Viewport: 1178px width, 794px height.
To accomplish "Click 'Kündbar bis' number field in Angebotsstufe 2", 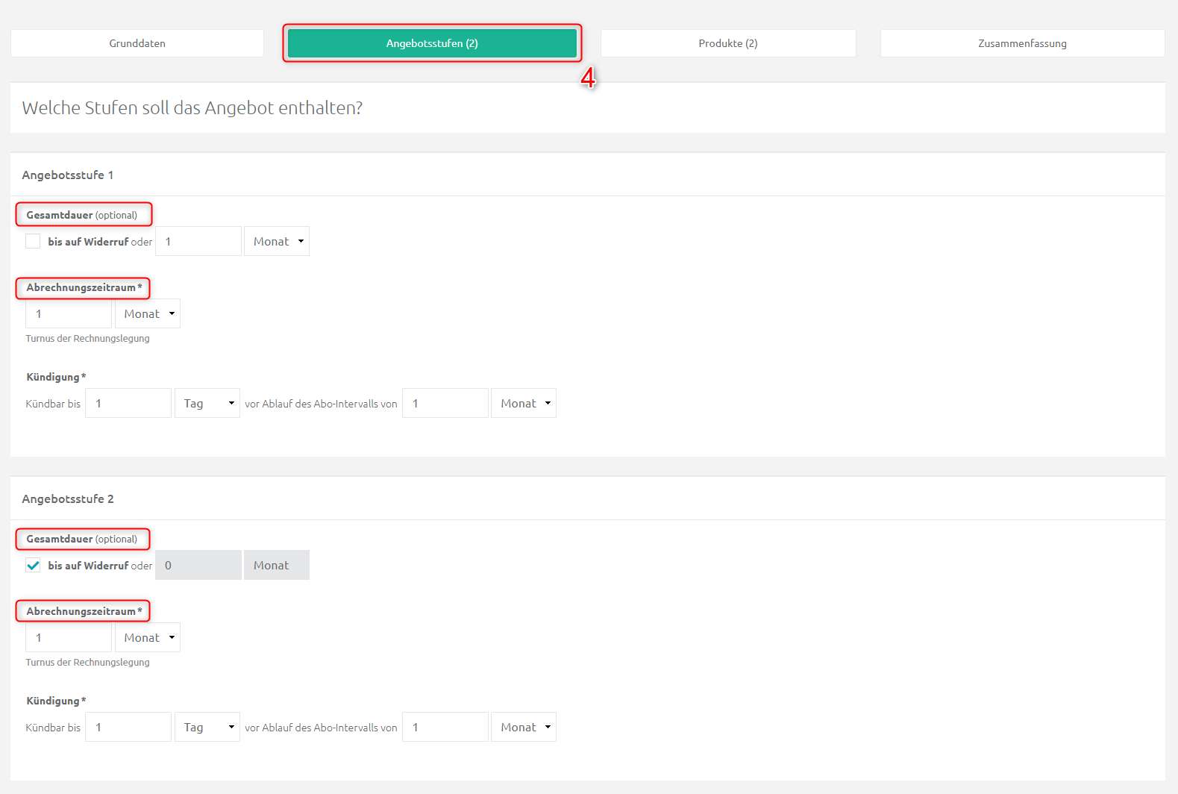I will [128, 727].
